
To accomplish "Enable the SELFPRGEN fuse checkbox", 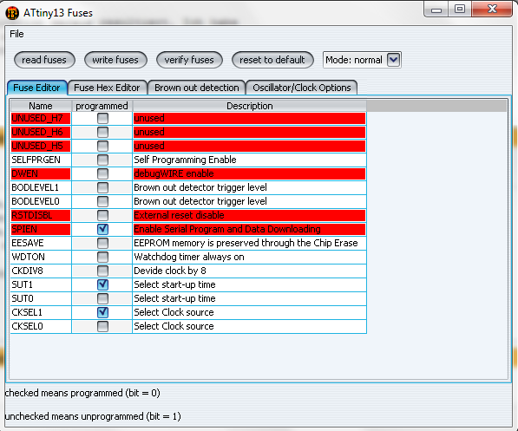I will pos(102,160).
